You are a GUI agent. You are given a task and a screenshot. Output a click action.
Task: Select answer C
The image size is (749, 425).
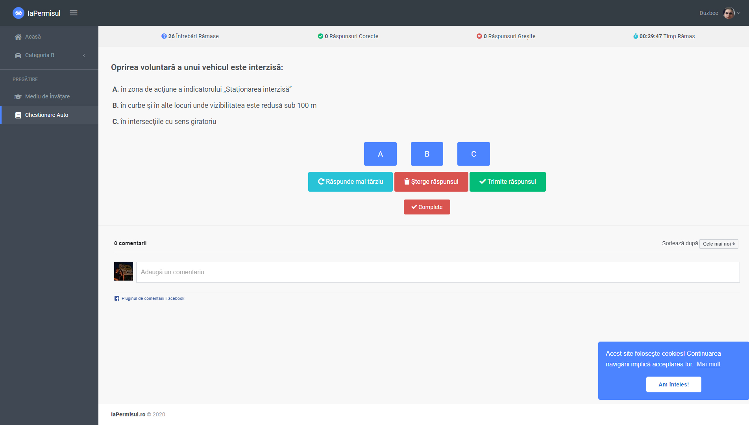point(473,154)
